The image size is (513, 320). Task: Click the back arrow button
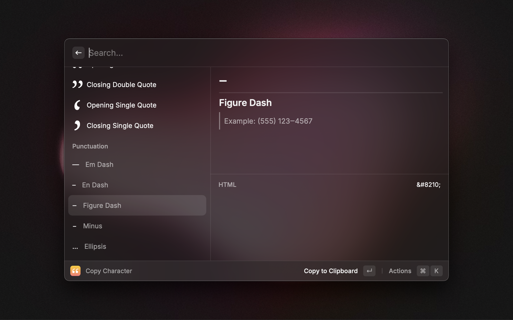pos(78,53)
